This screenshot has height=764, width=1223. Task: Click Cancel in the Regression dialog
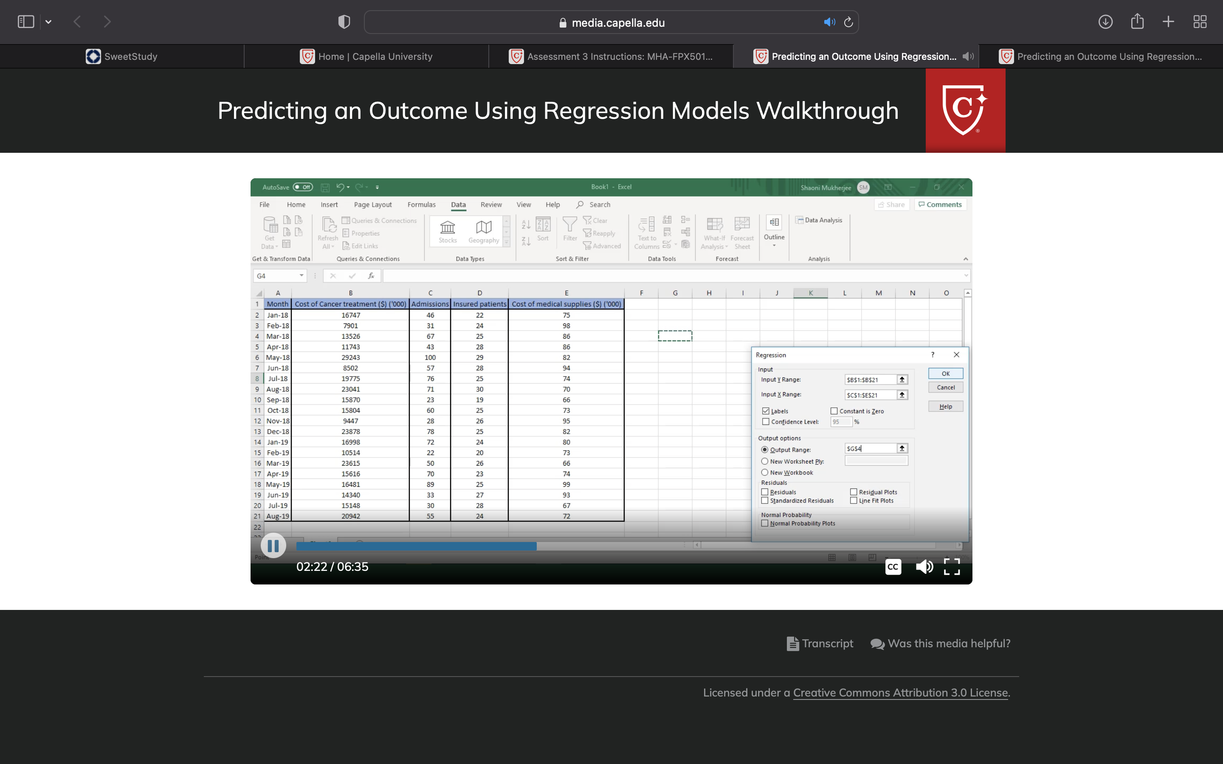[x=946, y=388]
